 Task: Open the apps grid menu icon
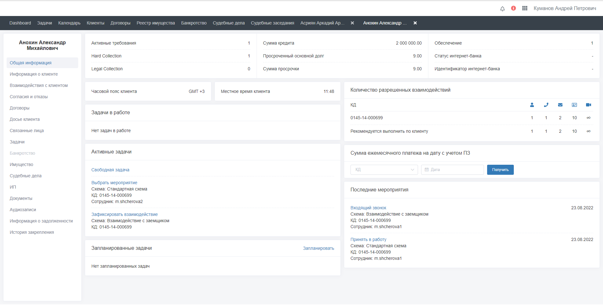[x=525, y=8]
